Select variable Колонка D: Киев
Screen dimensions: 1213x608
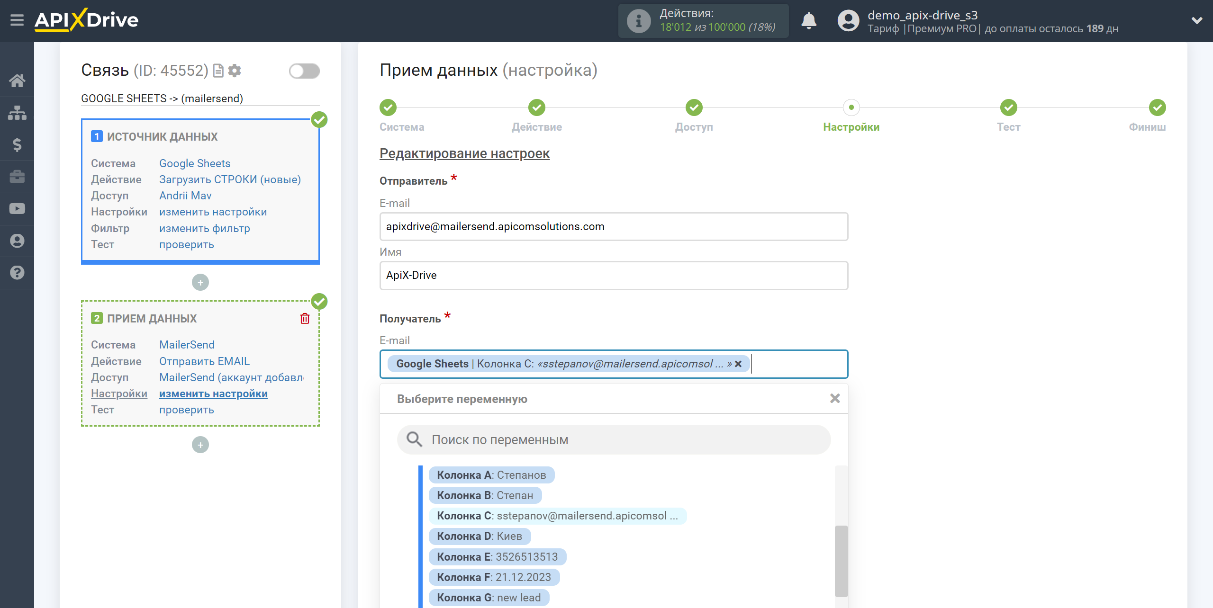[x=480, y=536]
